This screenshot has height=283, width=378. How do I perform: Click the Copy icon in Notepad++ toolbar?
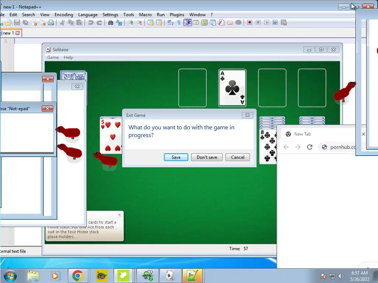(71, 22)
